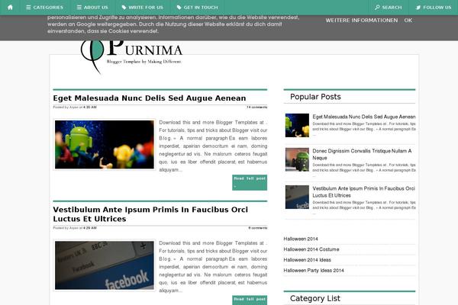The image size is (458, 305).
Task: Open the Android figures post thumbnail
Action: click(105, 144)
